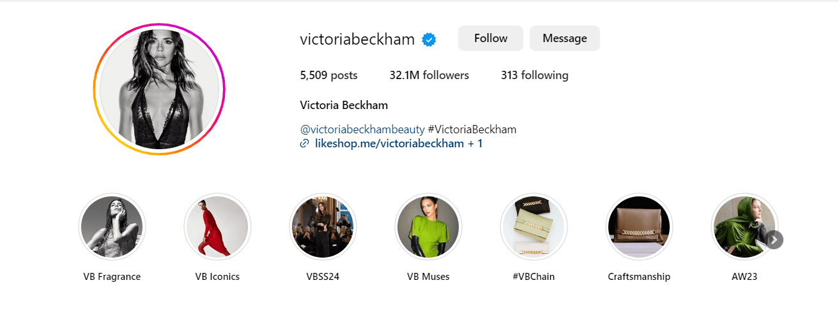Click the victoriabeckham username heading
The width and height of the screenshot is (839, 322).
coord(357,39)
